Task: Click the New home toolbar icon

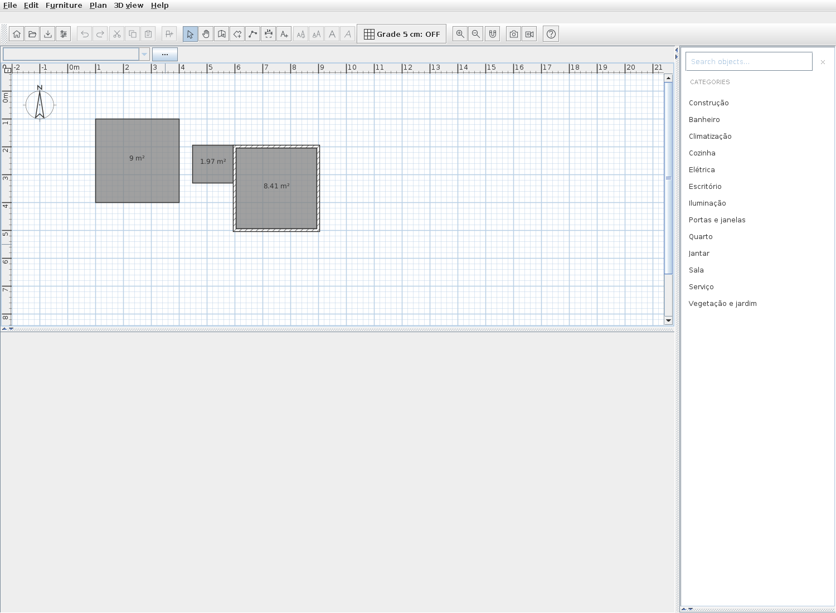Action: click(17, 34)
